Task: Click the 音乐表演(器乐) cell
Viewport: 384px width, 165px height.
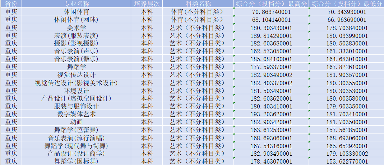Action: (76, 59)
